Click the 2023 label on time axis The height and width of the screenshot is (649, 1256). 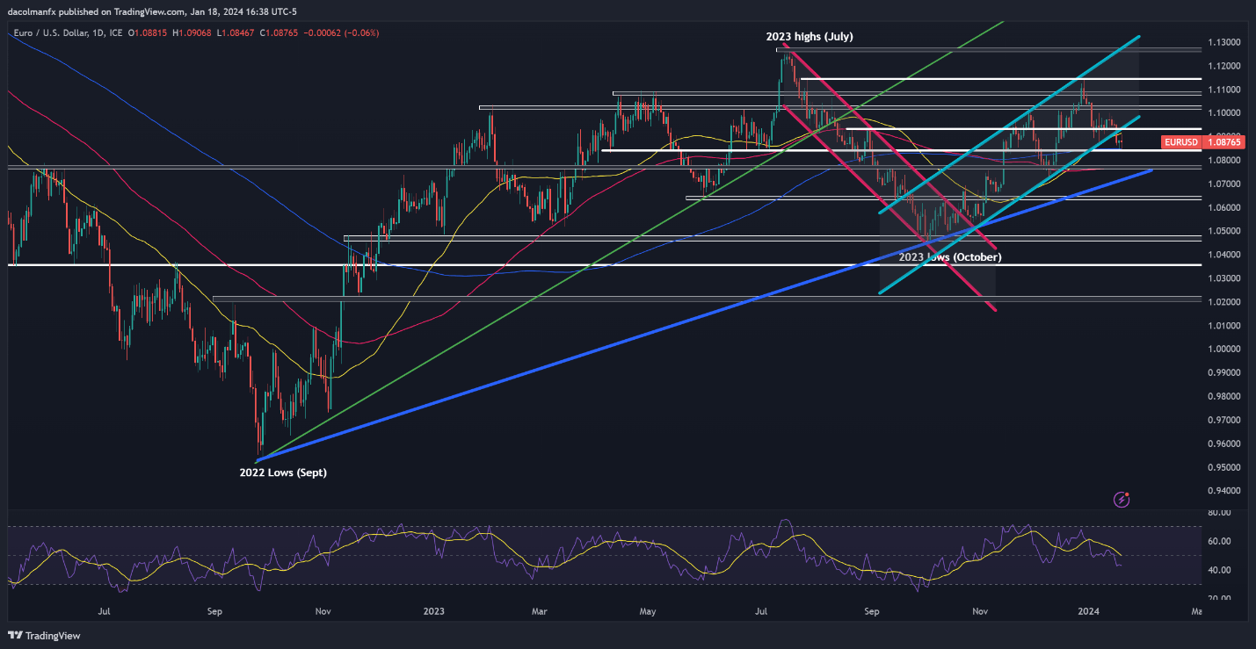[435, 610]
